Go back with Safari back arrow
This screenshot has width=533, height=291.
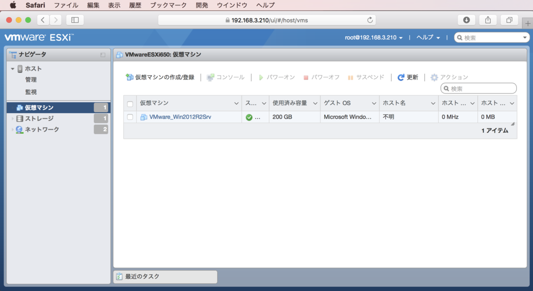43,20
